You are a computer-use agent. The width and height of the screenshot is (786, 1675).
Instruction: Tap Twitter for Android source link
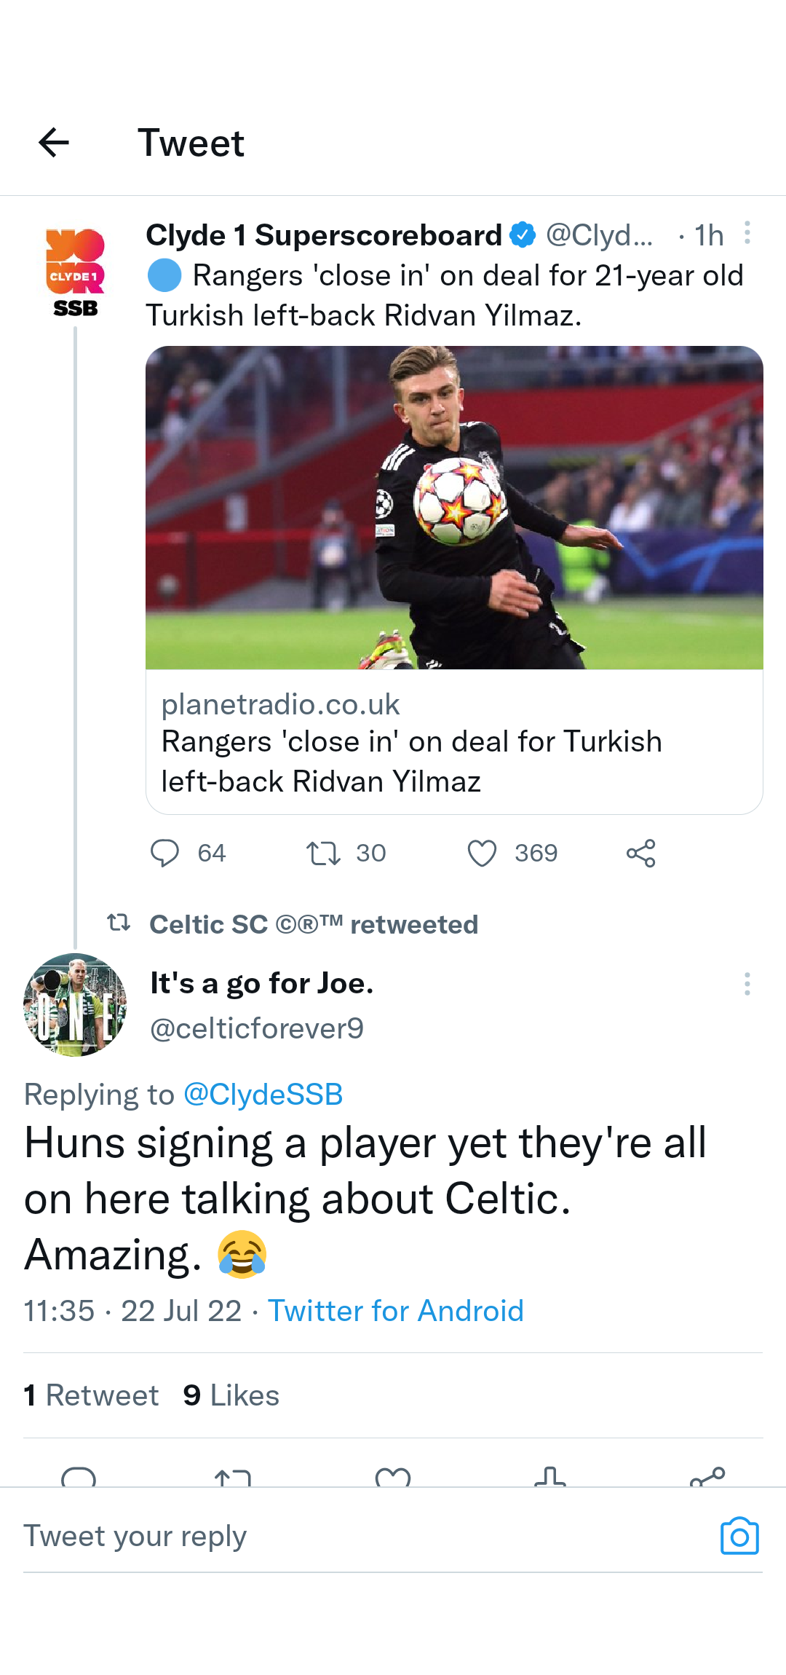tap(396, 1311)
